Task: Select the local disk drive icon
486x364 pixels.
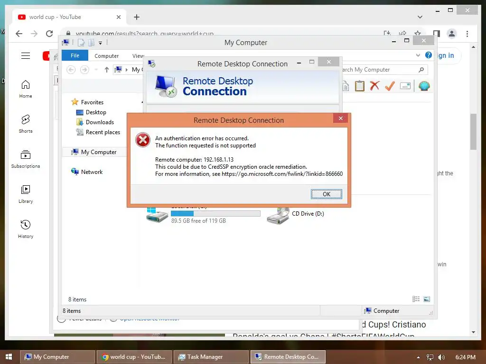Action: [157, 215]
